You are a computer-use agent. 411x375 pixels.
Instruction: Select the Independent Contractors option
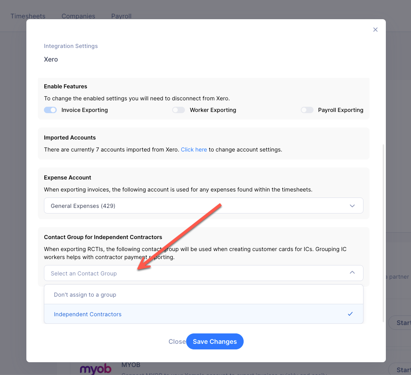203,314
